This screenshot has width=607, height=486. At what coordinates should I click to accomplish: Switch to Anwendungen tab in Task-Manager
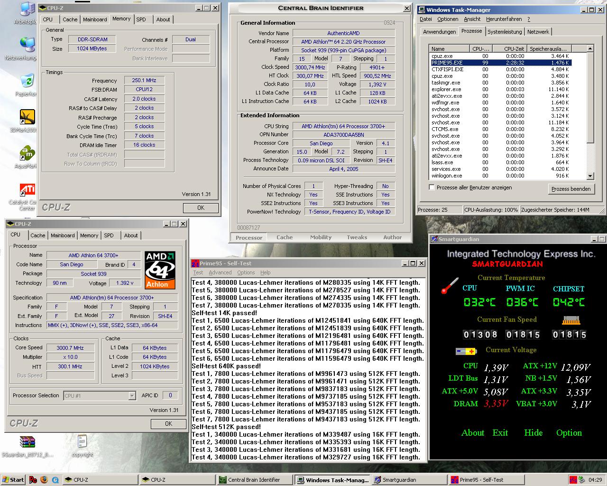coord(439,32)
